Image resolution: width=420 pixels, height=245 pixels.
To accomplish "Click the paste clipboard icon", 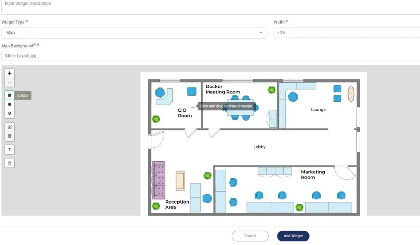I will pyautogui.click(x=9, y=163).
